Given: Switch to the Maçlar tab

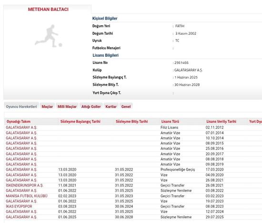Looking at the screenshot, I should (x=47, y=106).
